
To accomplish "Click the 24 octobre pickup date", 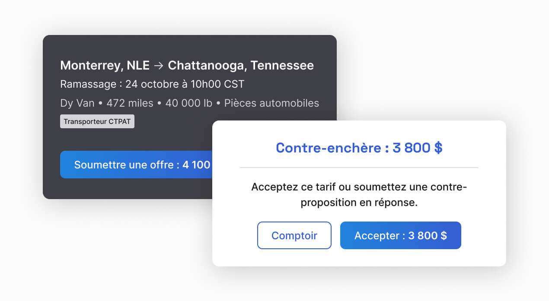I will [151, 84].
